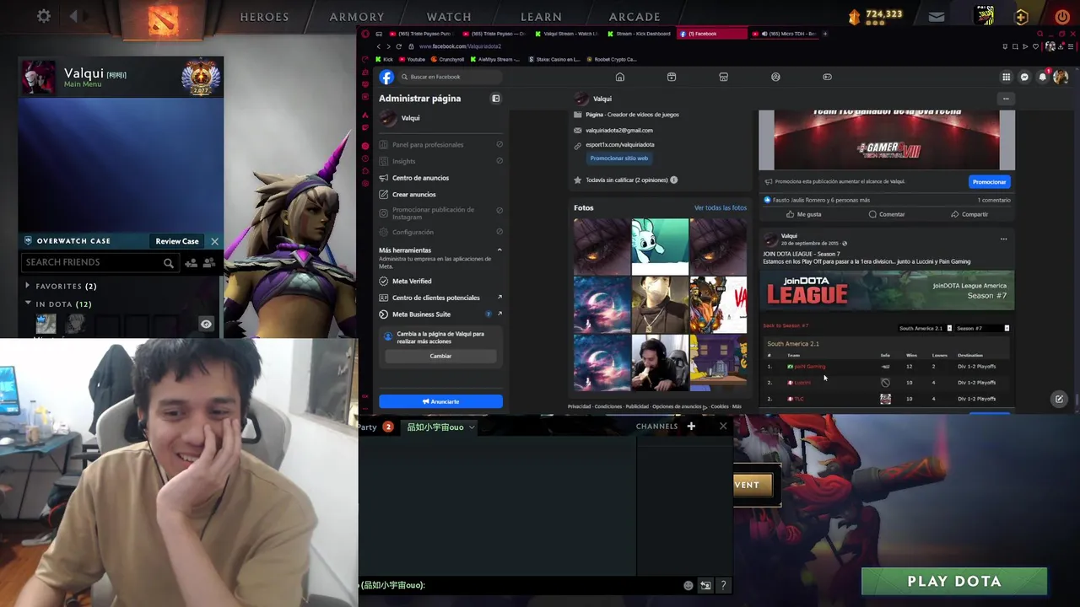Dismiss the Overwatch Case banner
The width and height of the screenshot is (1080, 607).
[214, 241]
